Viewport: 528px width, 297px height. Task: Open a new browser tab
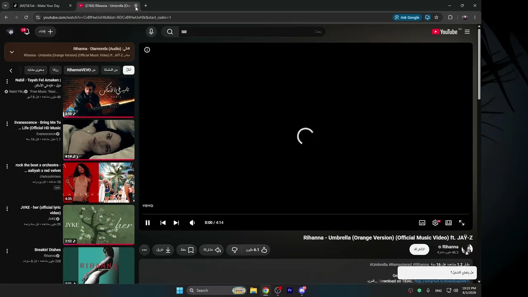(x=146, y=6)
